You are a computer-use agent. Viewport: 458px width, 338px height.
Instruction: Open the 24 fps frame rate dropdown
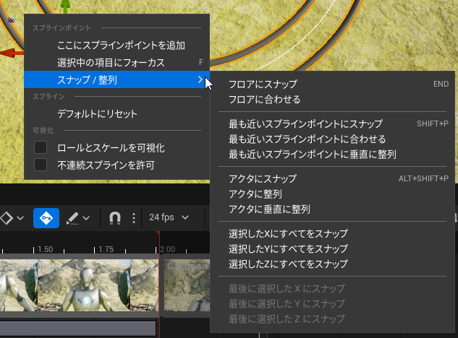[169, 217]
